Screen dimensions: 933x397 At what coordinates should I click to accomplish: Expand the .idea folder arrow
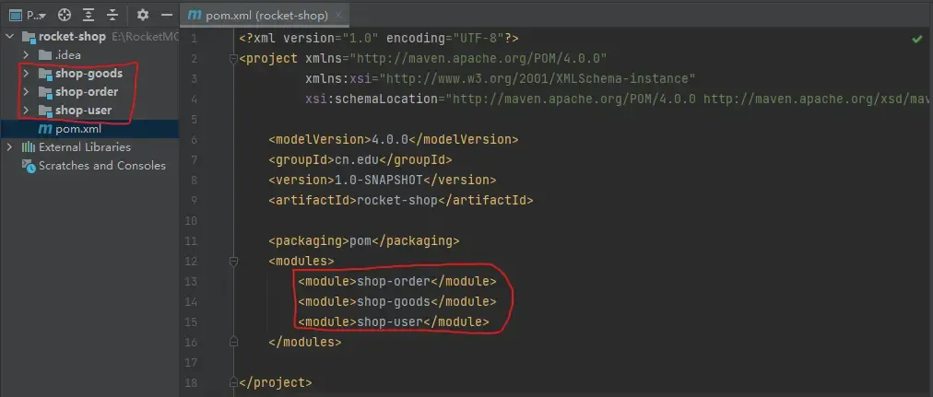click(26, 55)
